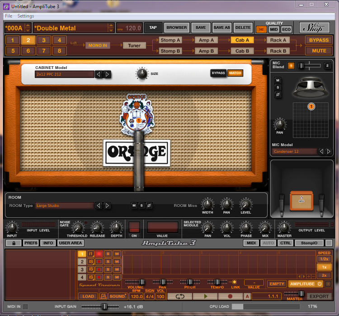Screen dimensions: 339x316
Task: Adjust the speed trainer PITCH slider
Action: coord(190,282)
